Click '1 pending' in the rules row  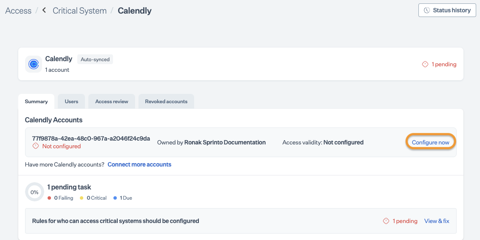coord(405,221)
